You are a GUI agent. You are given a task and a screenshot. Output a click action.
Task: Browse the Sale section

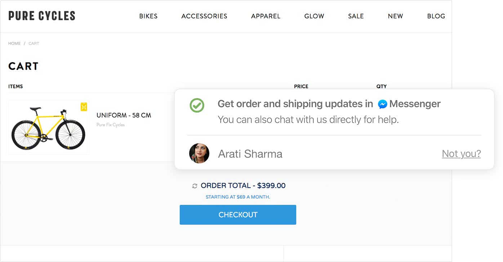click(x=356, y=16)
